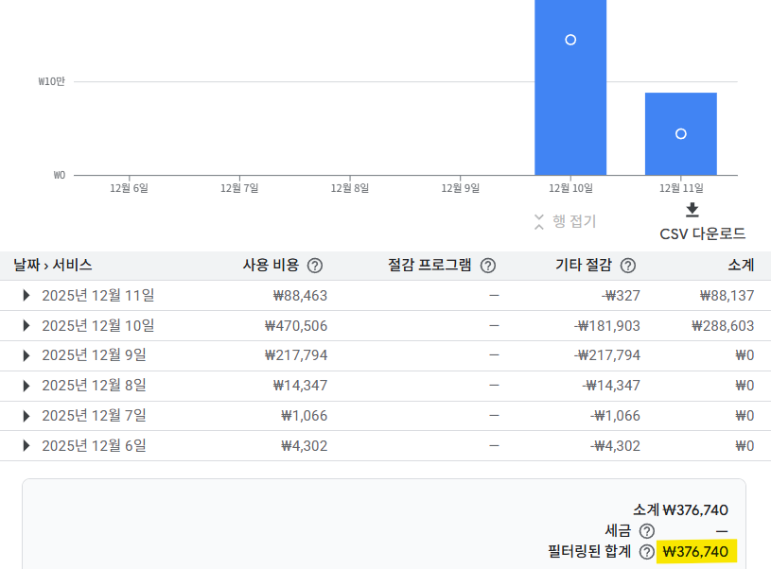The width and height of the screenshot is (771, 569).
Task: Show help for 세금 in summary
Action: [x=647, y=531]
